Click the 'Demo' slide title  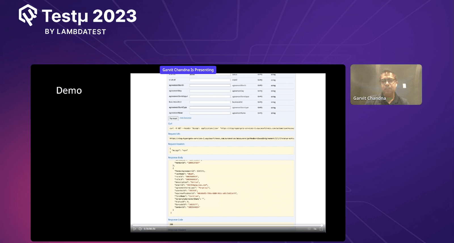point(69,90)
